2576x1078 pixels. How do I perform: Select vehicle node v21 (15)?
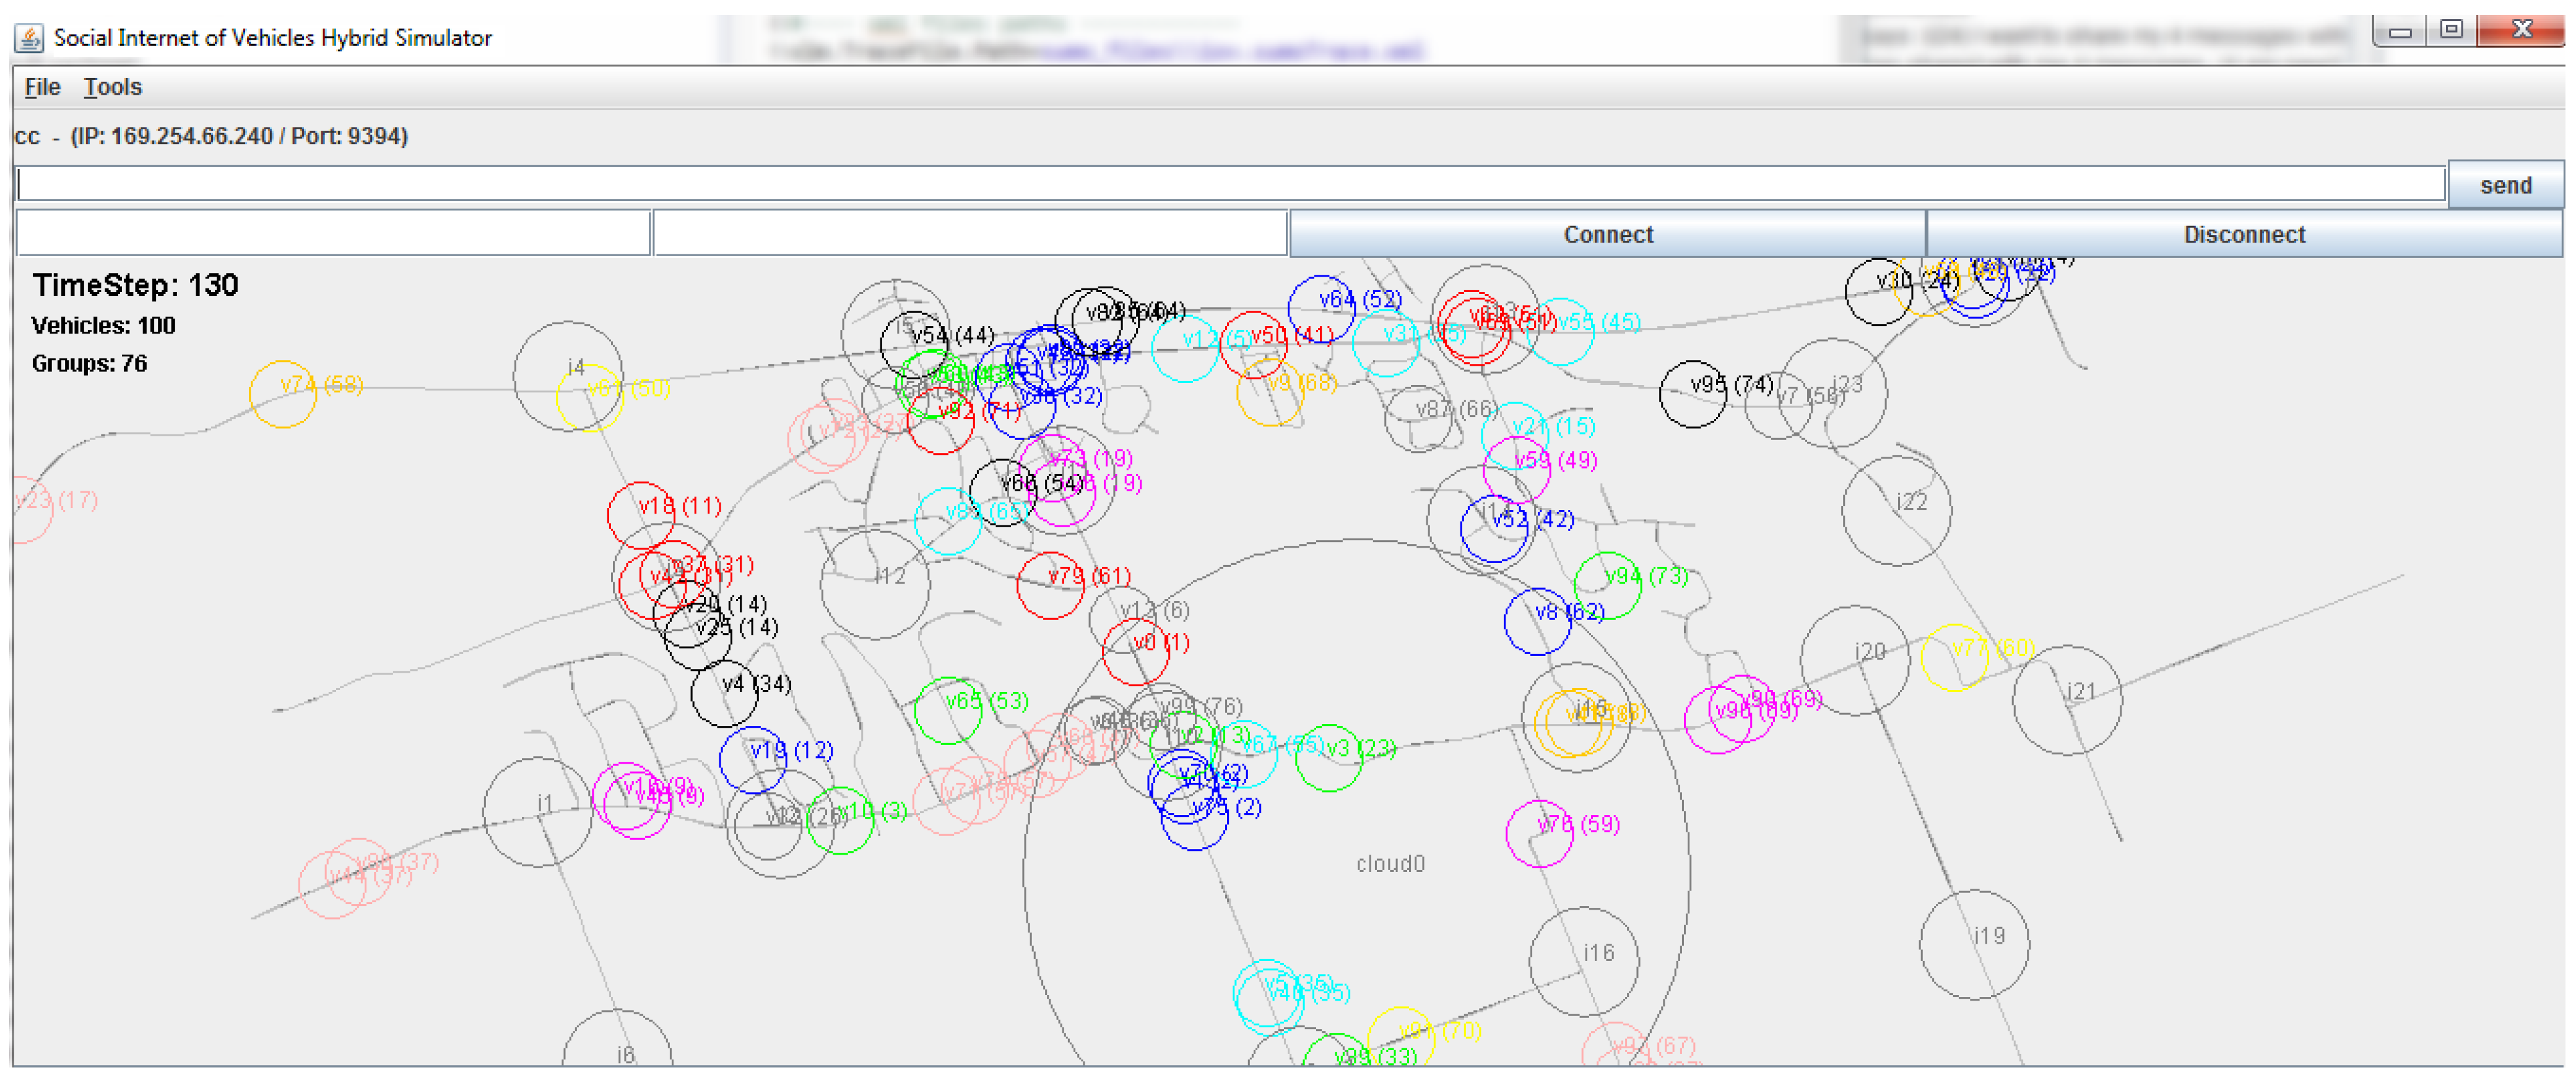click(1515, 436)
